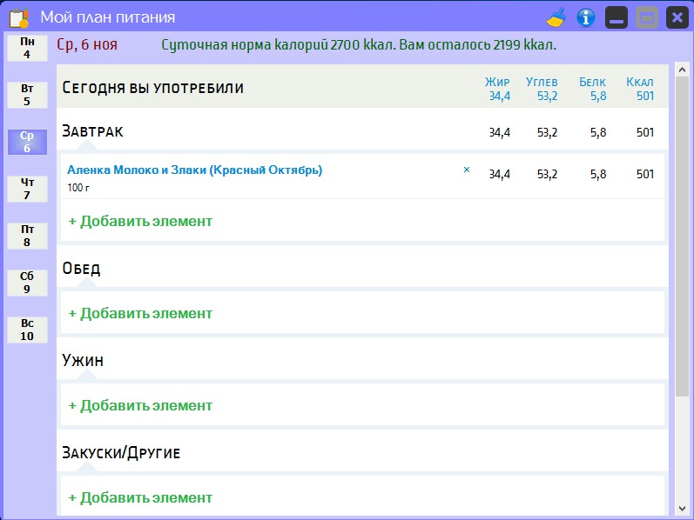Click the window title Мой план питания
The image size is (694, 520).
pos(108,17)
